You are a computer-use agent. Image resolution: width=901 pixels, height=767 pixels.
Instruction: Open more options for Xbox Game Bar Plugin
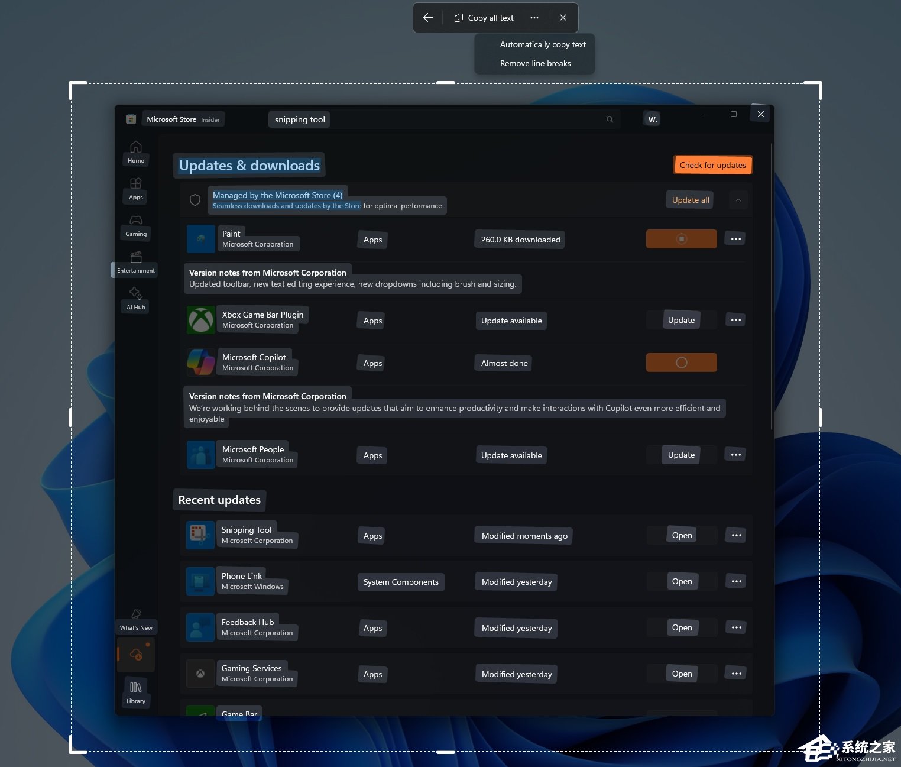(x=736, y=320)
